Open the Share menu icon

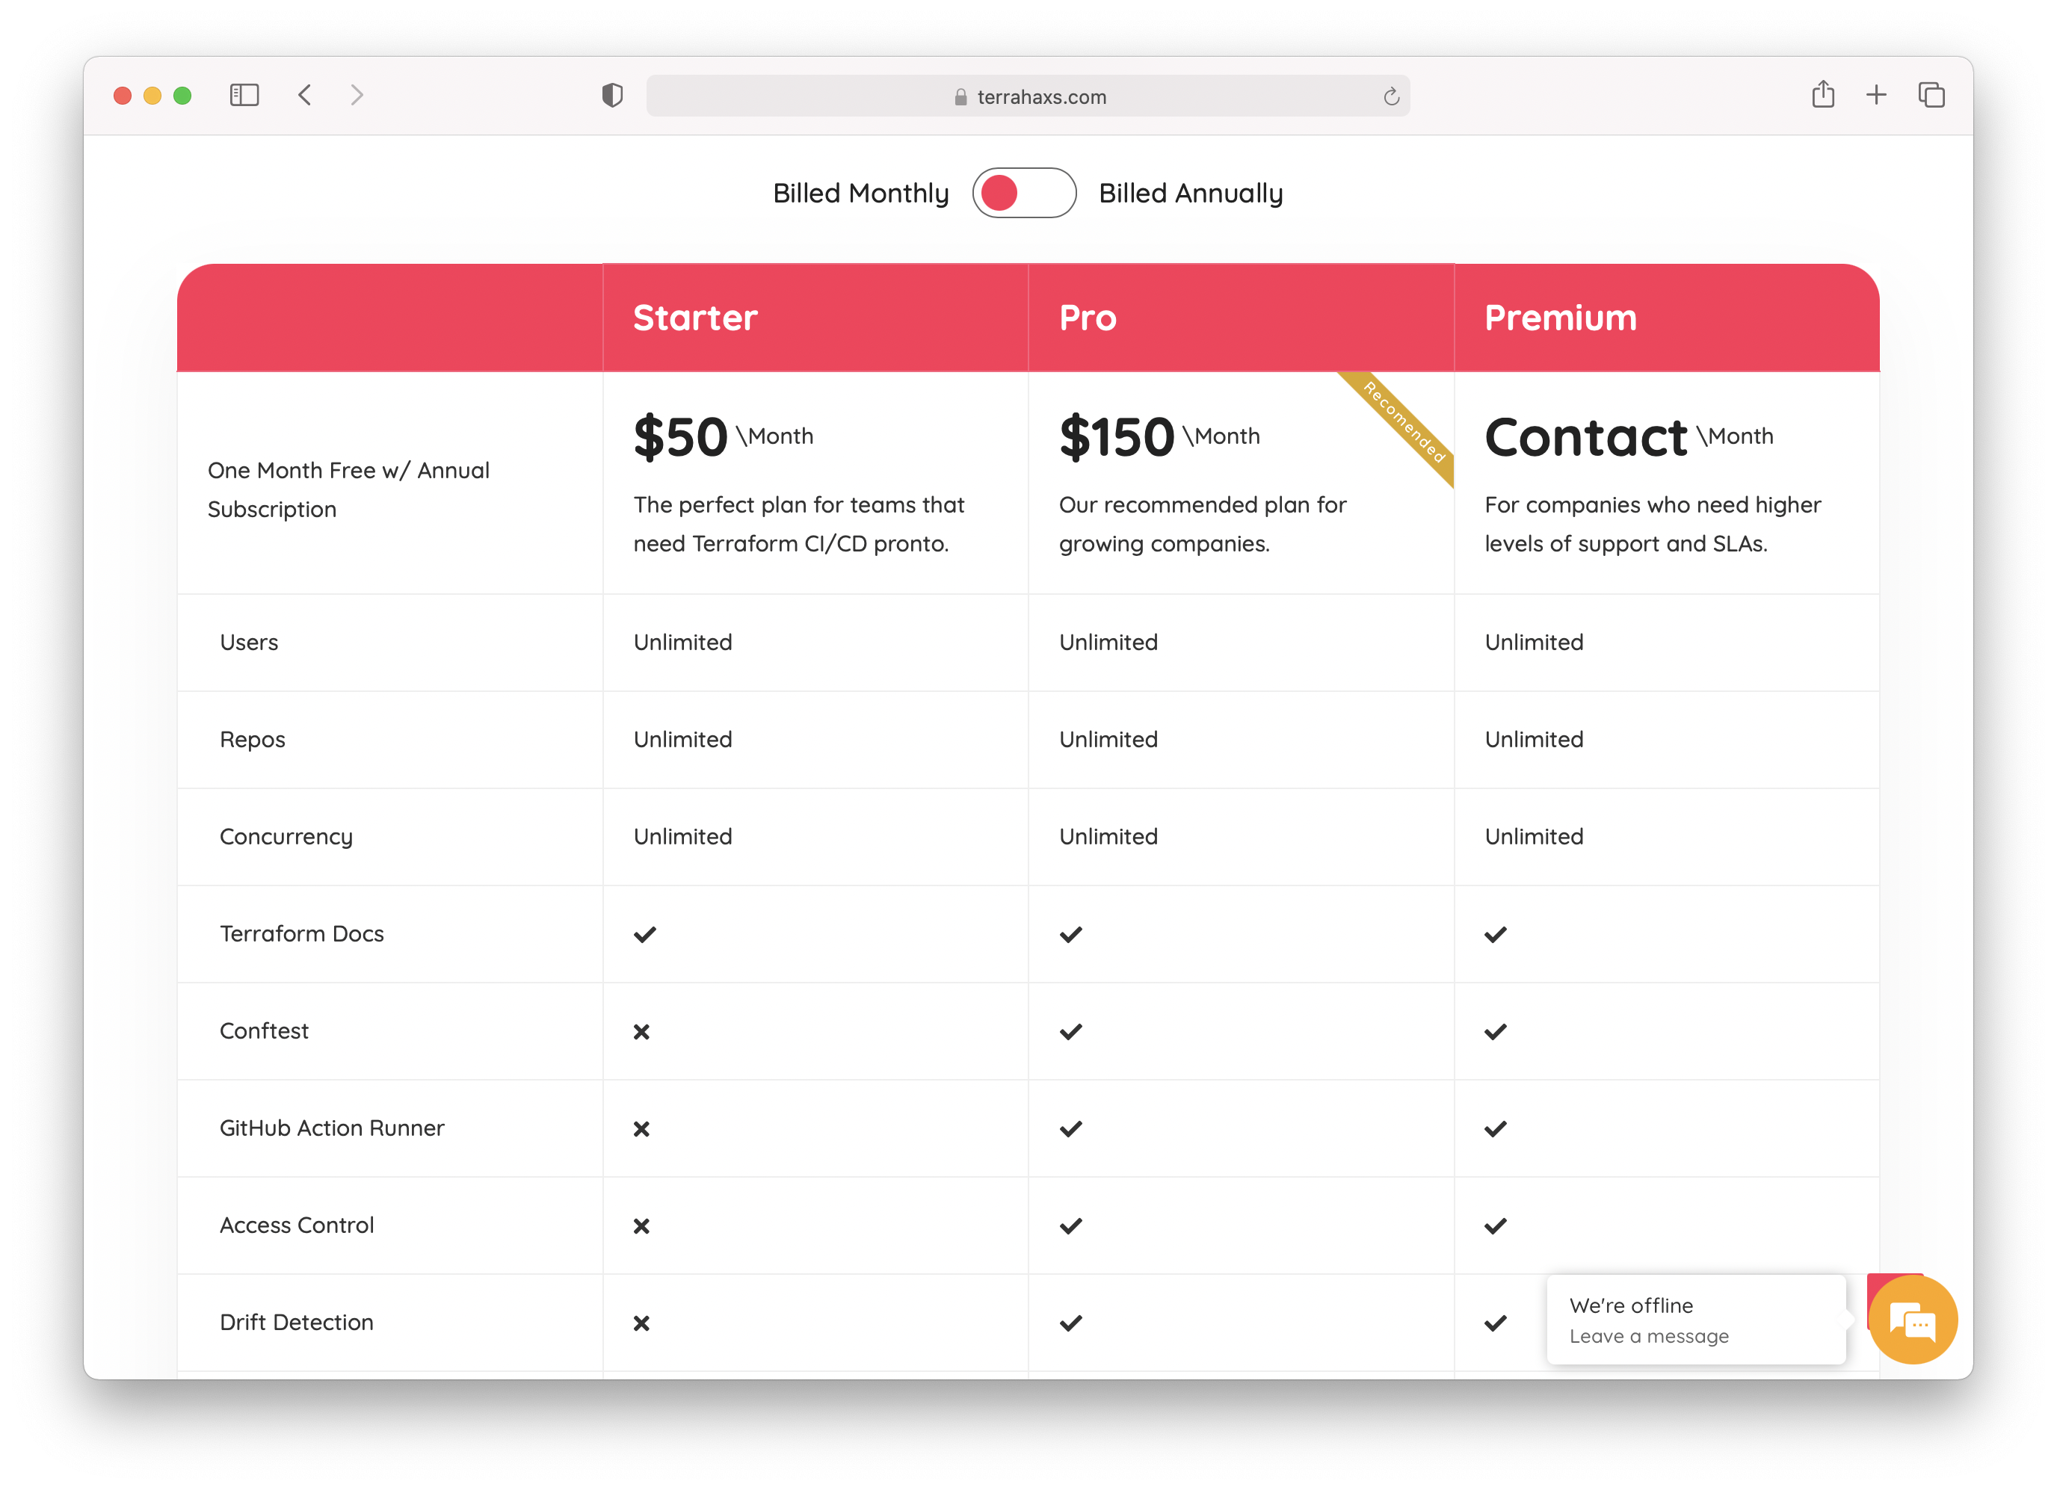click(1822, 94)
